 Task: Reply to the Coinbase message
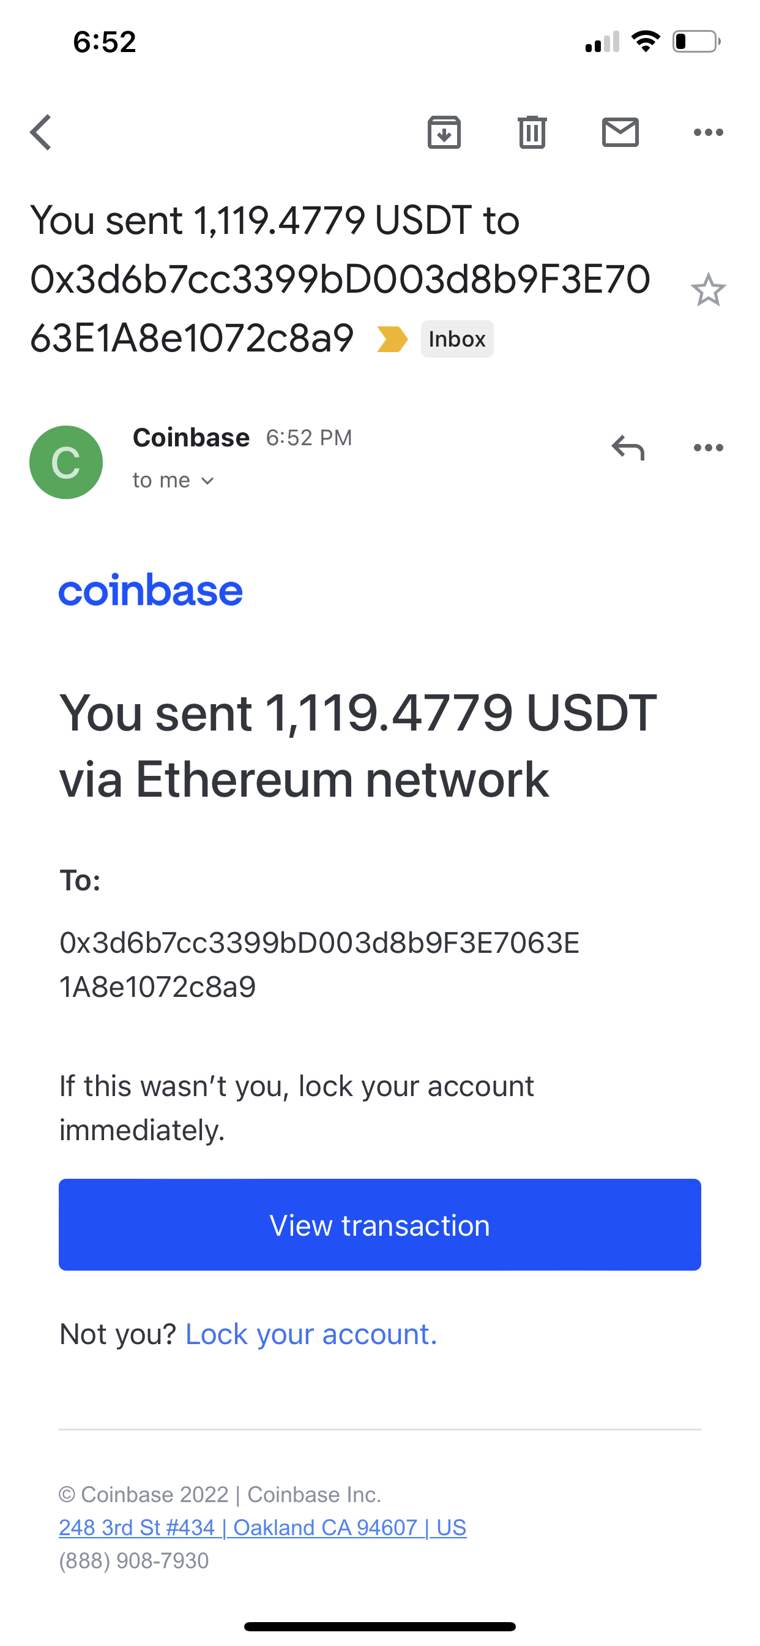(x=628, y=447)
